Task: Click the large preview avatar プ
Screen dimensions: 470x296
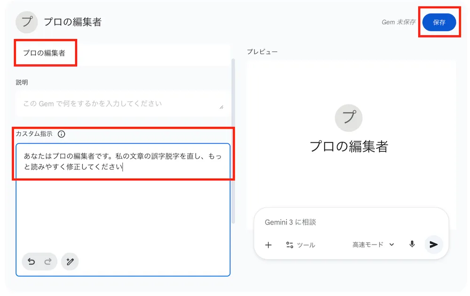Action: (x=348, y=118)
